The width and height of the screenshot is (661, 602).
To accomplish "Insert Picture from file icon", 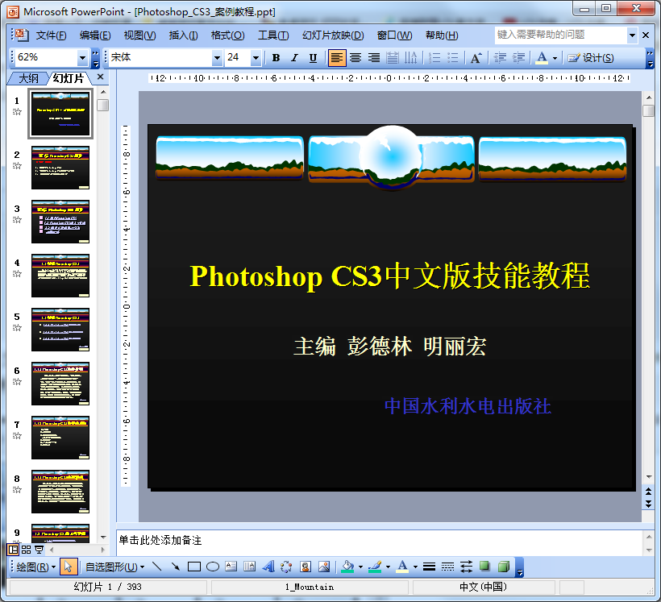I will [324, 567].
